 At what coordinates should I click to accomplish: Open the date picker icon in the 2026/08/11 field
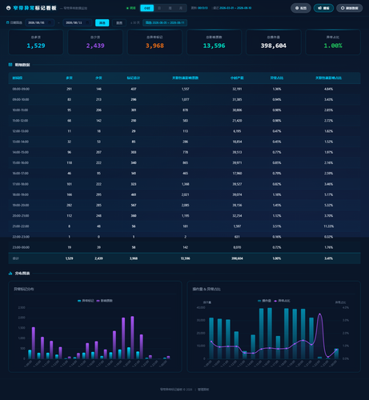[87, 22]
